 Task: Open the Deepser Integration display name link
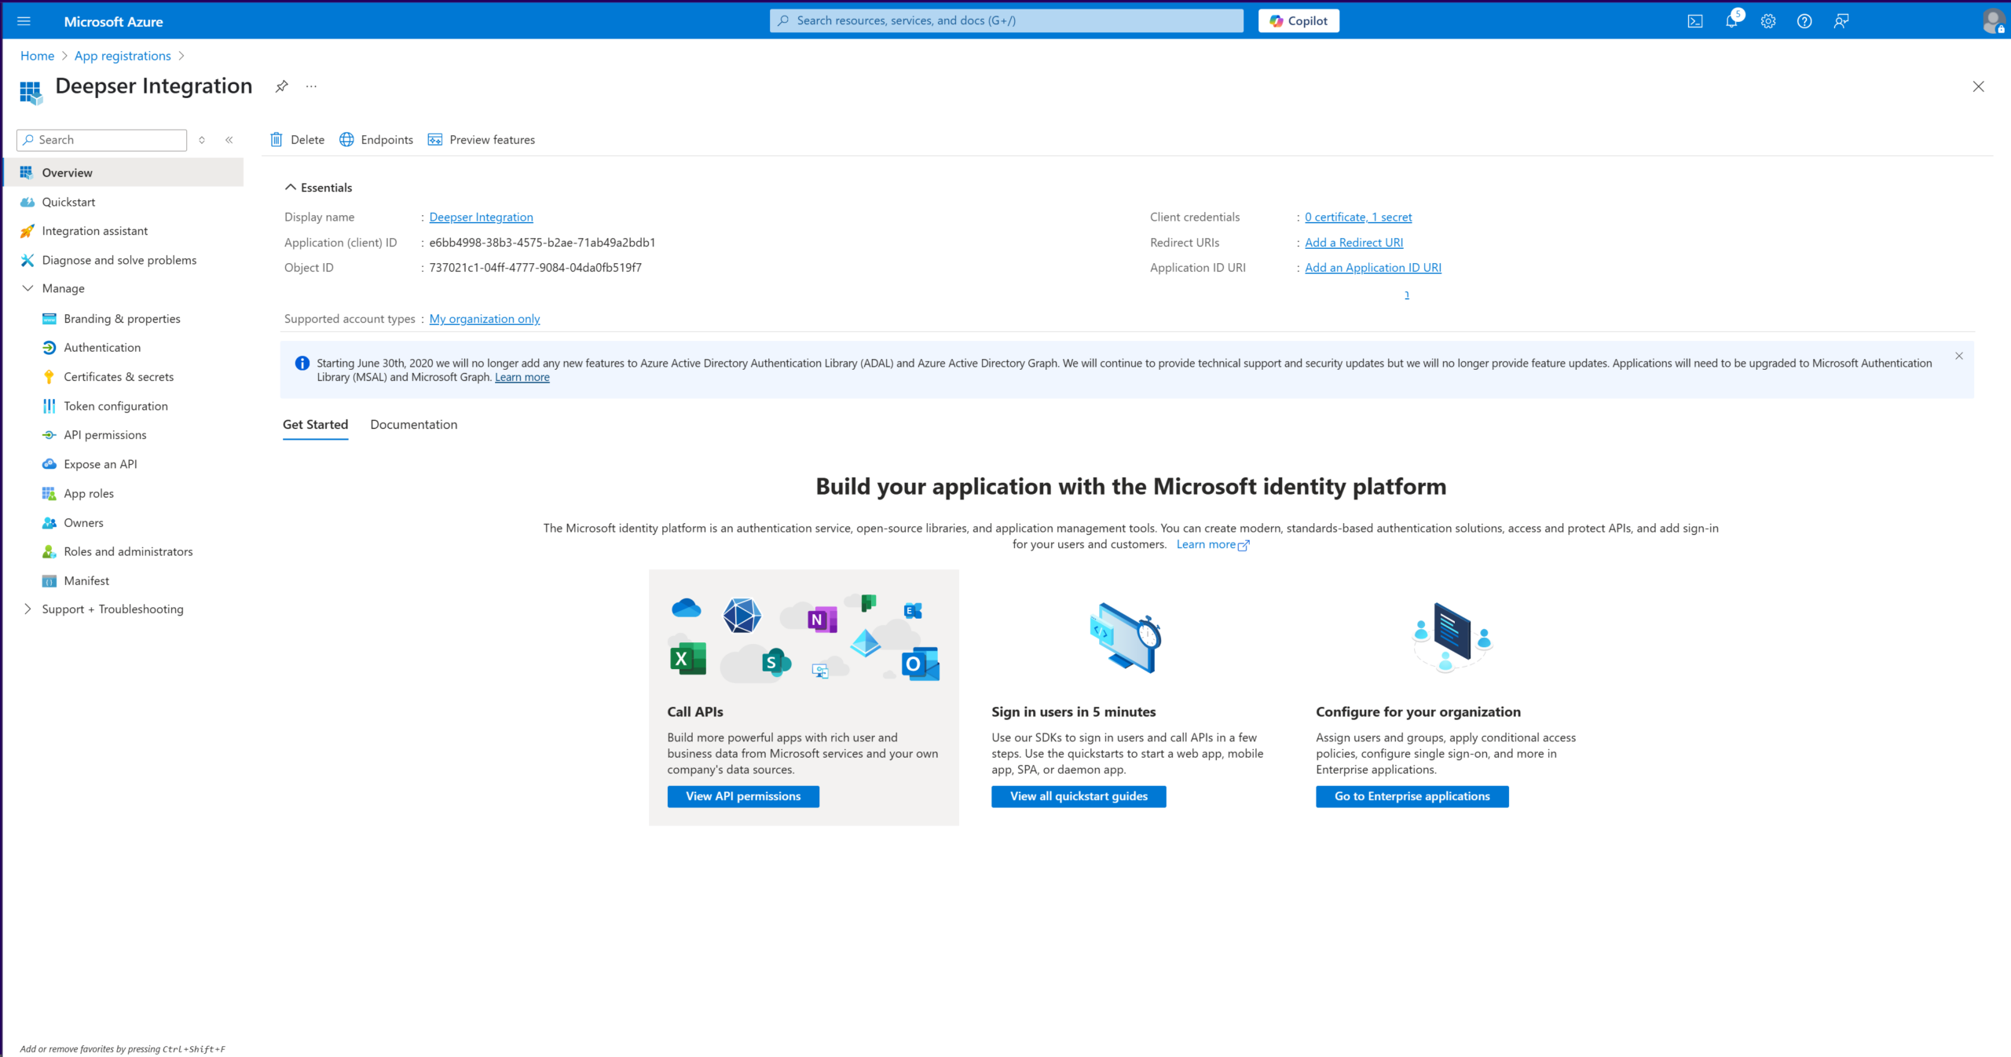[481, 218]
